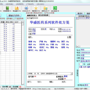Click the 医师签名 field at bottom right
Image resolution: width=90 pixels, height=90 pixels.
[87, 85]
